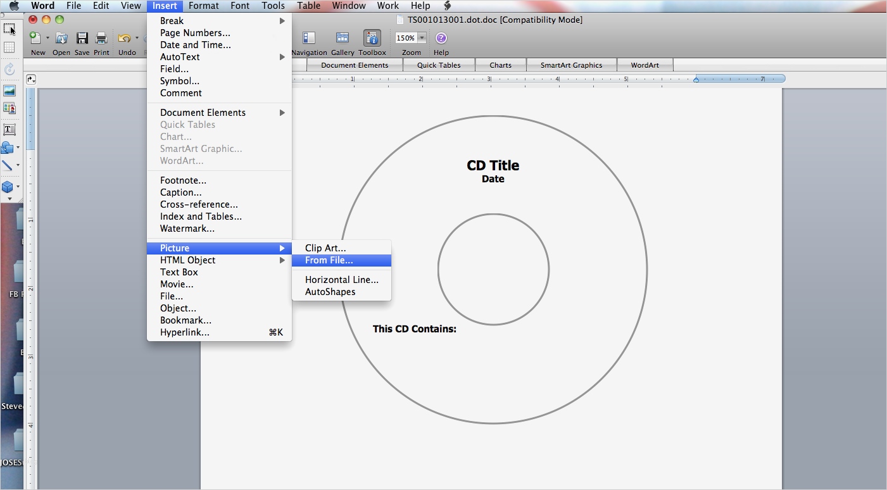Click the insert picture icon in side toolbar
The width and height of the screenshot is (887, 490).
pos(9,91)
